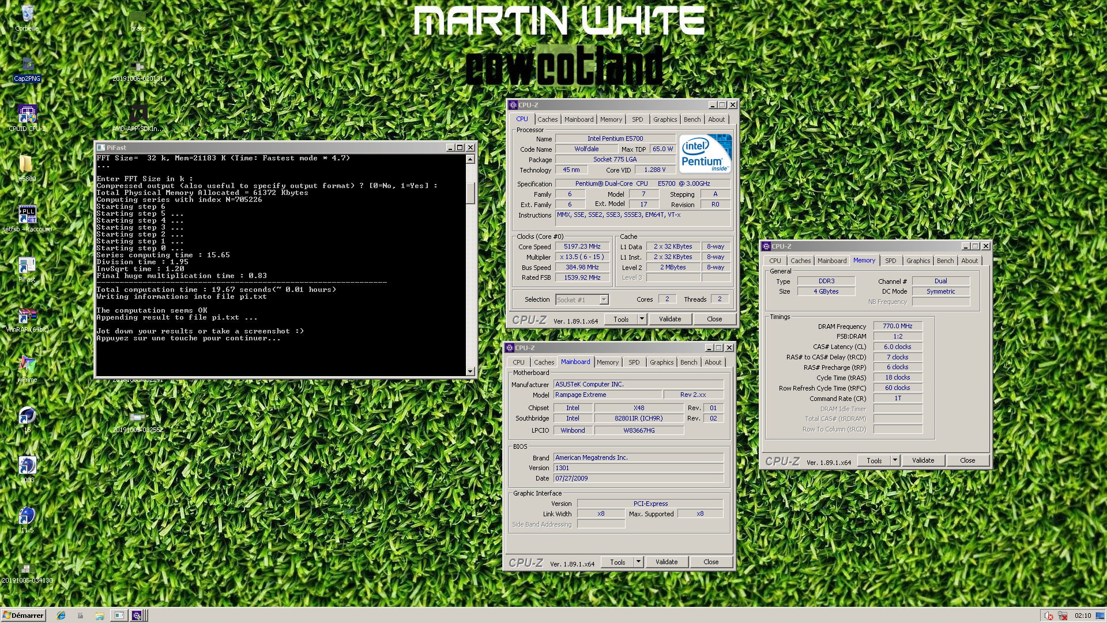Click Tools button in Memory window
Image resolution: width=1107 pixels, height=623 pixels.
[874, 460]
